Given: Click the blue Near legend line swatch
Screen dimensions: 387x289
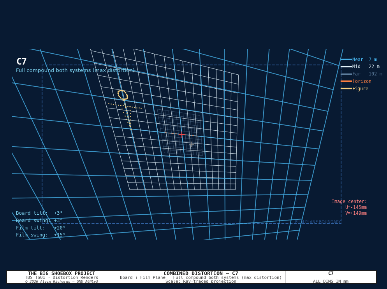Looking at the screenshot, I should pos(346,60).
